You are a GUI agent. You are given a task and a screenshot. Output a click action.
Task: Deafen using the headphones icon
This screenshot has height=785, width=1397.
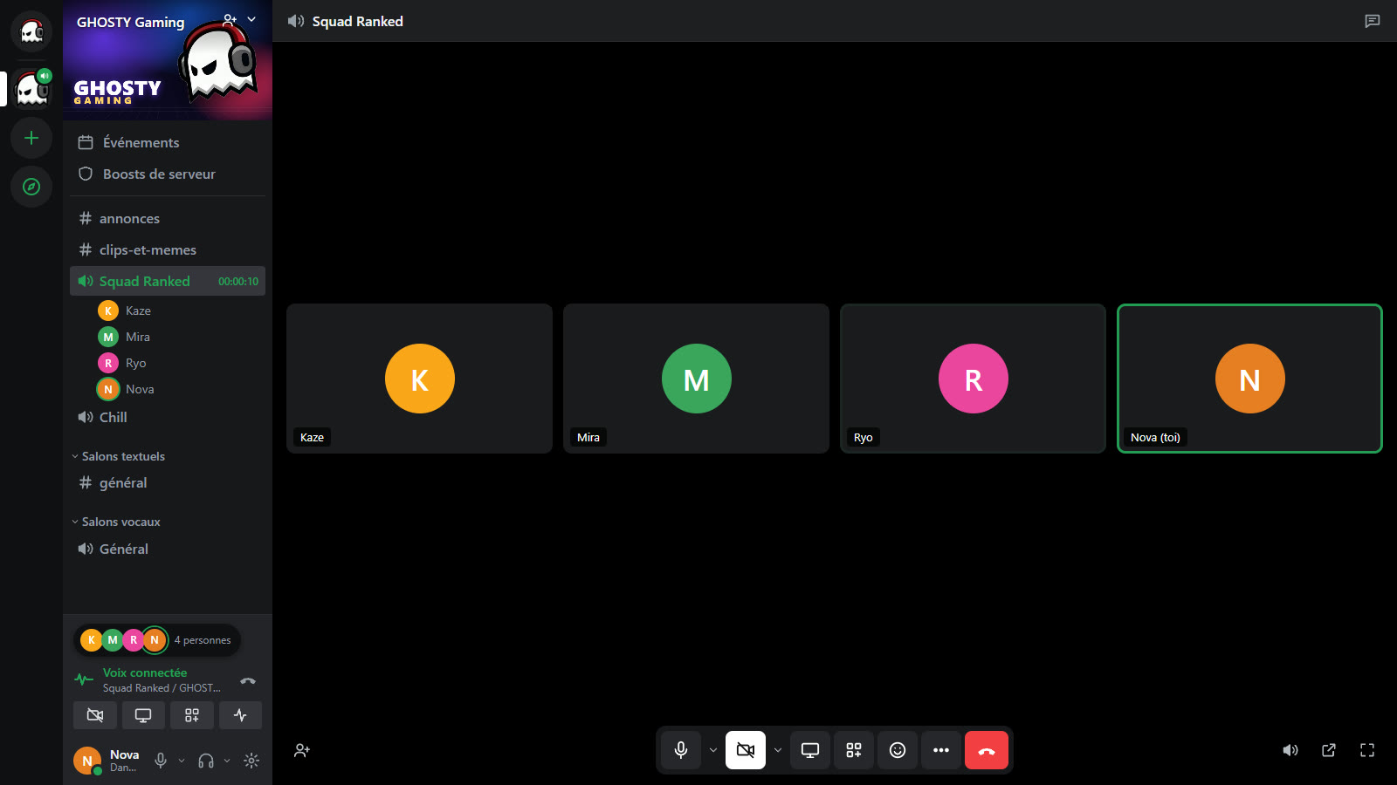click(206, 761)
